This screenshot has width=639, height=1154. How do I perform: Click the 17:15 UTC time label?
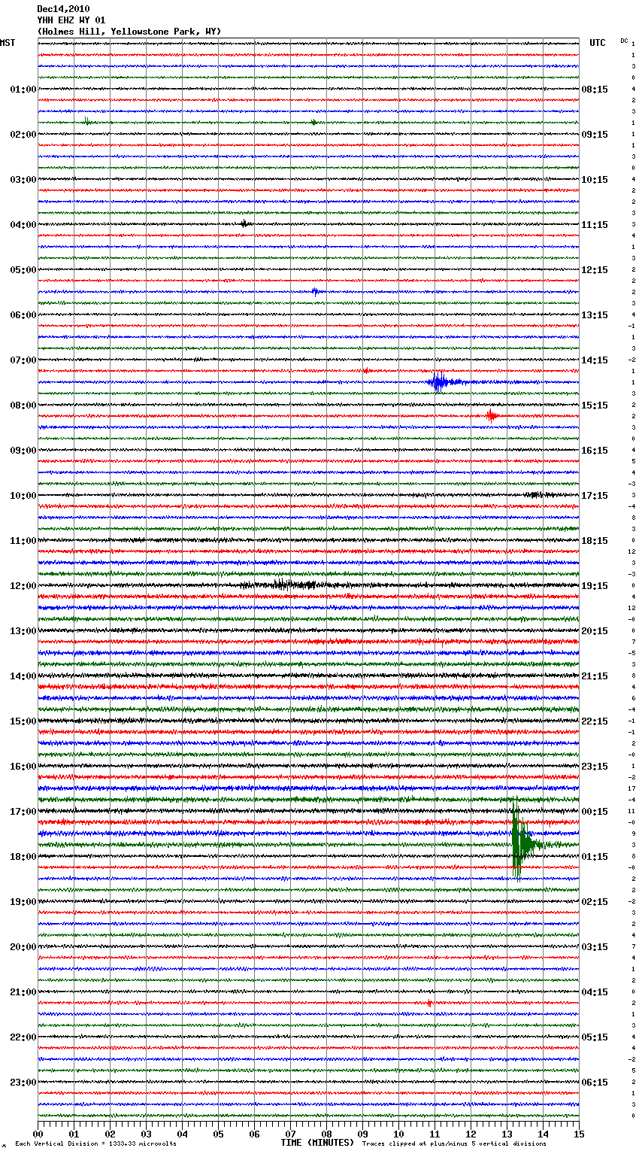[595, 496]
